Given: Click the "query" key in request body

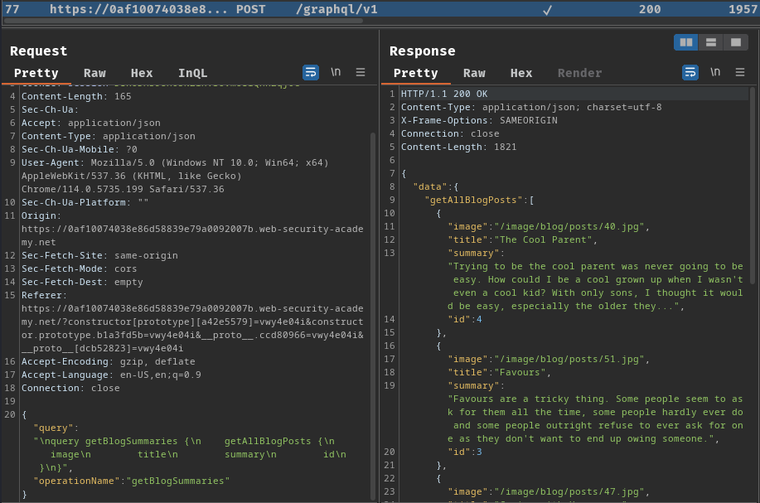Looking at the screenshot, I should pos(53,428).
